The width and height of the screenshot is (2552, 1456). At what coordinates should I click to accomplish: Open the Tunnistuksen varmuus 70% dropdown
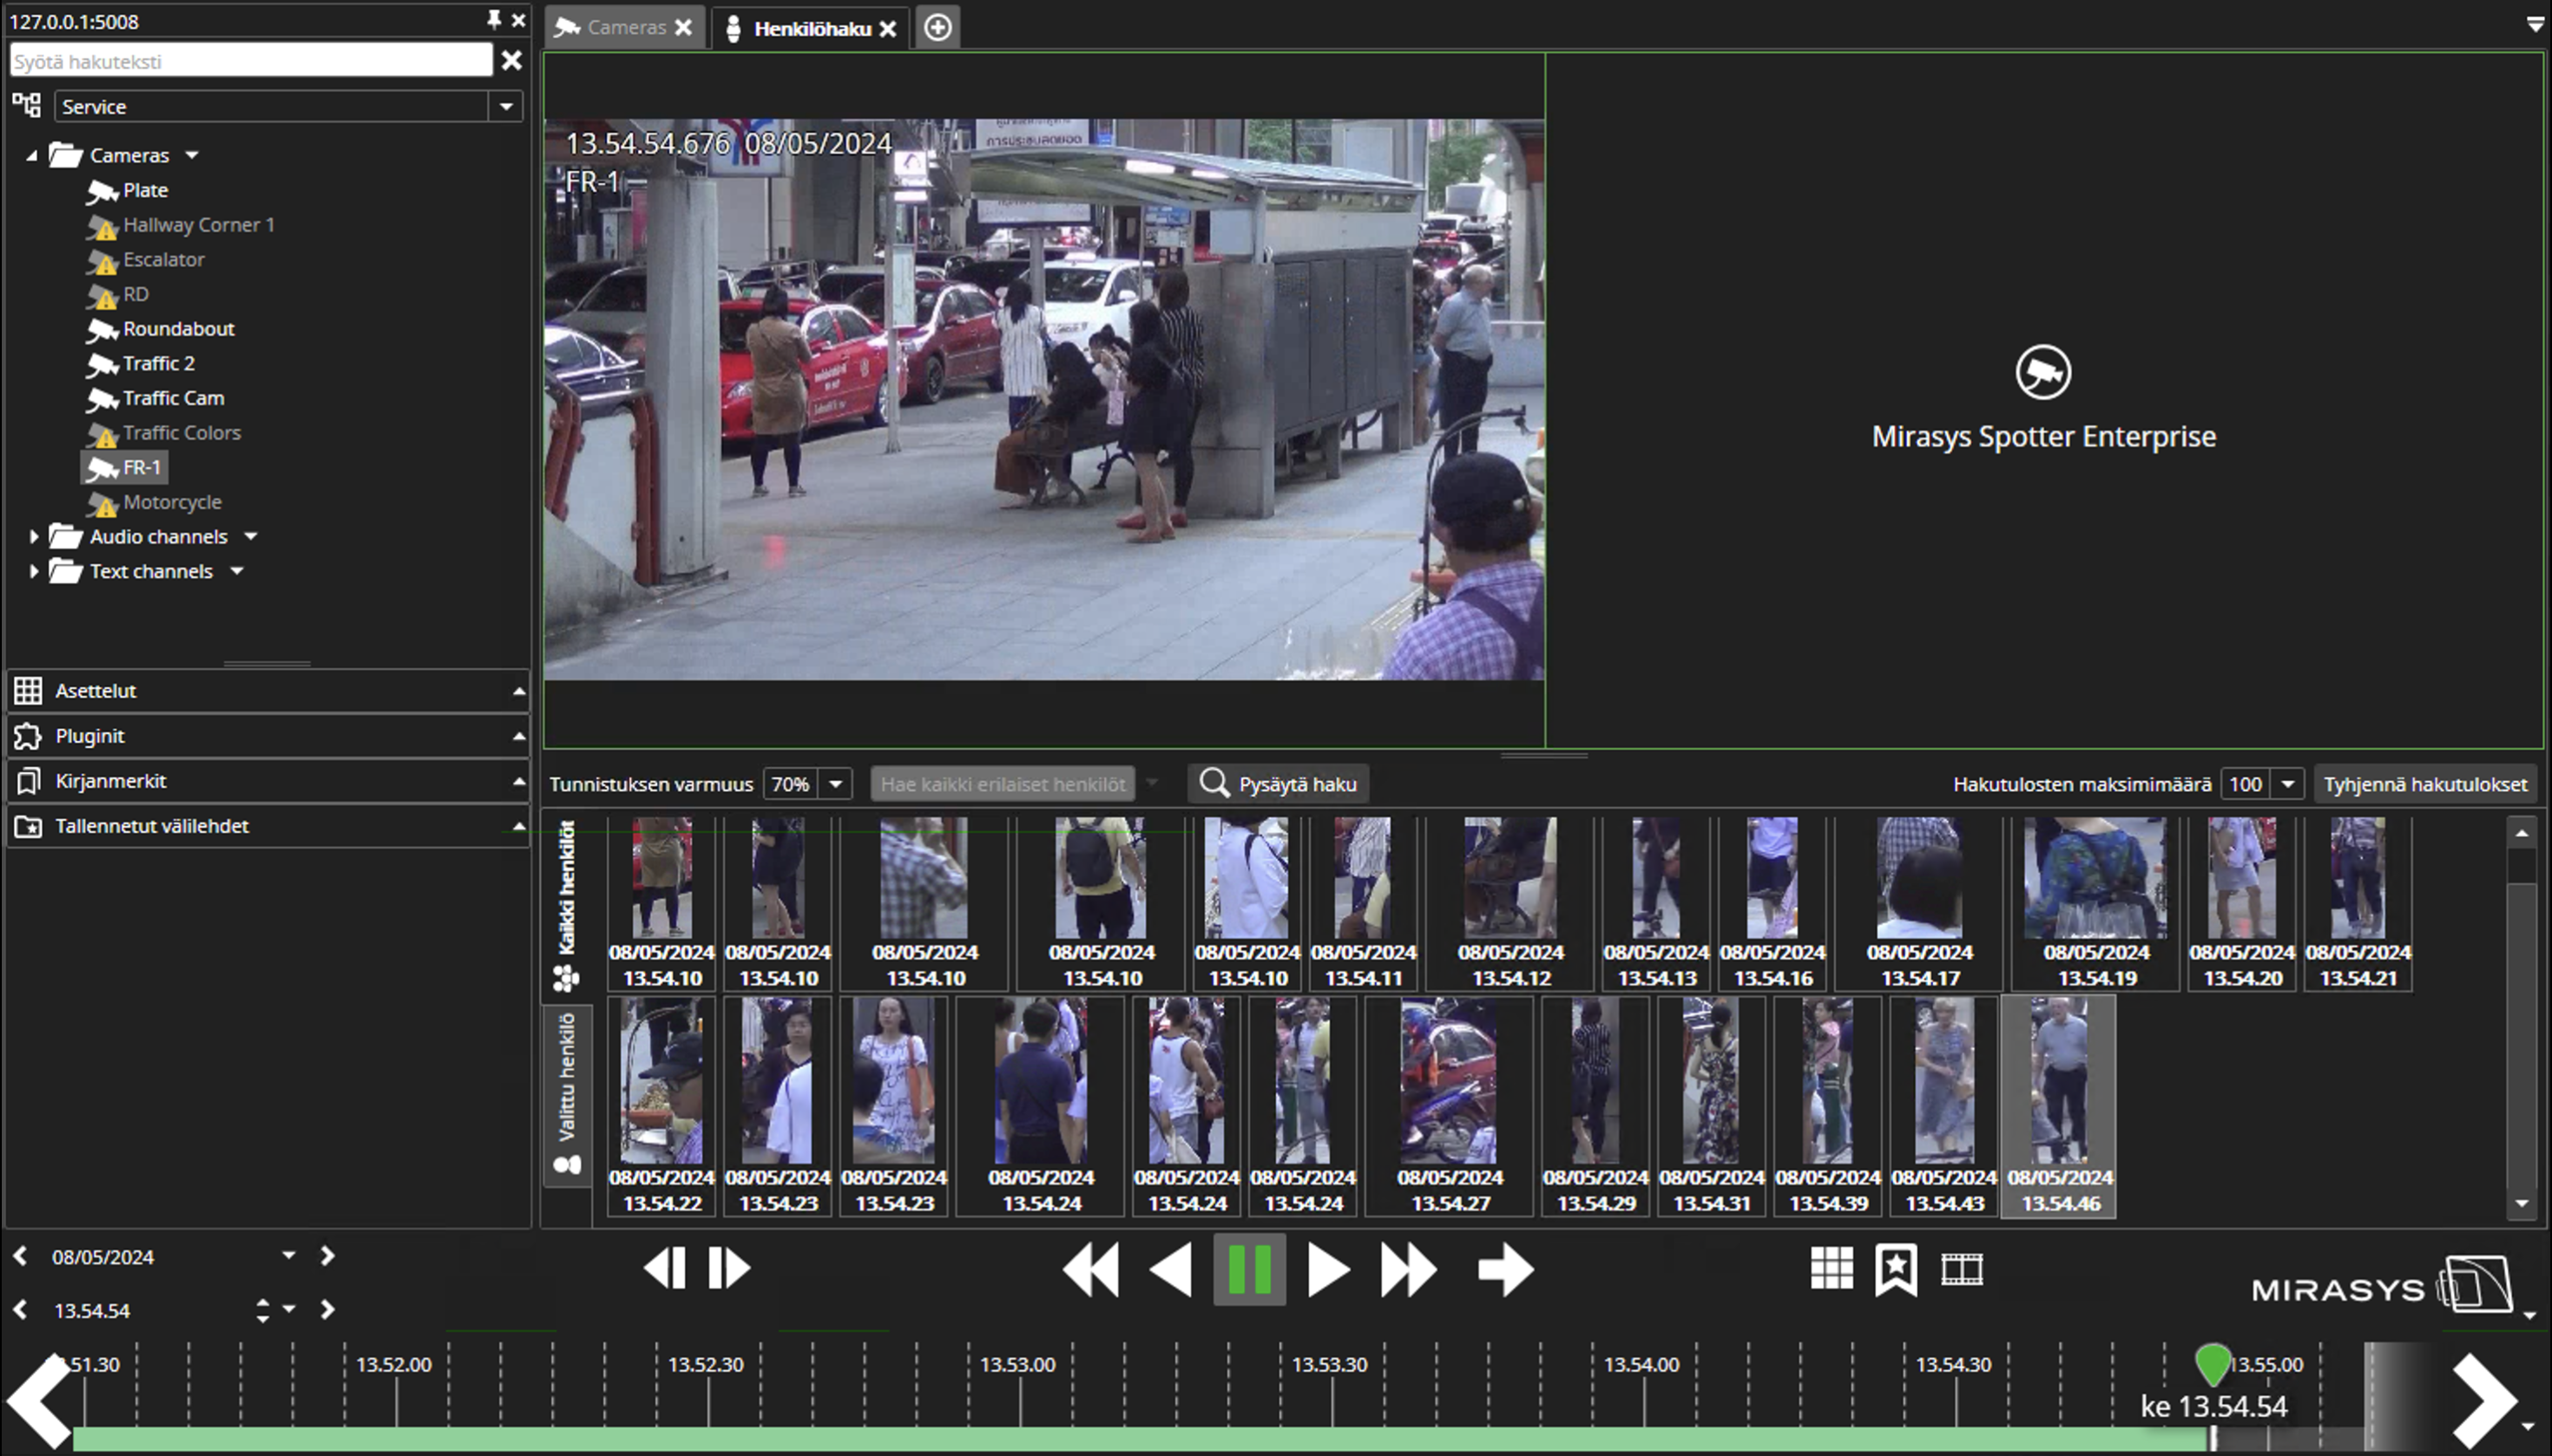(x=835, y=784)
